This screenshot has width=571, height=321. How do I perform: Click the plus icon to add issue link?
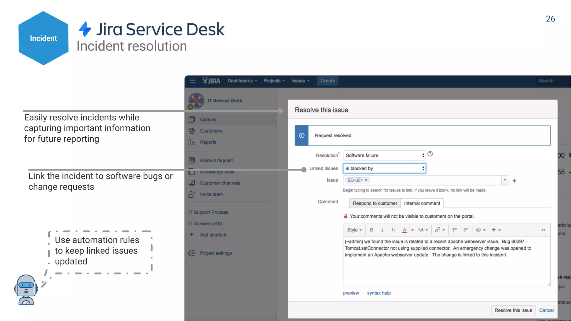click(x=514, y=181)
